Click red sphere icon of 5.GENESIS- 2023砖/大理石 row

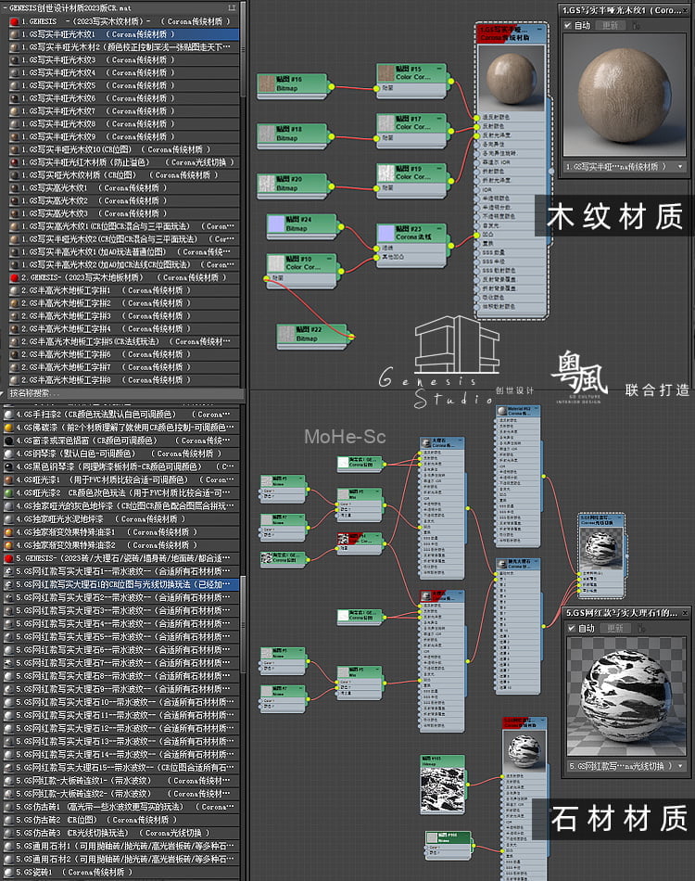click(x=8, y=558)
